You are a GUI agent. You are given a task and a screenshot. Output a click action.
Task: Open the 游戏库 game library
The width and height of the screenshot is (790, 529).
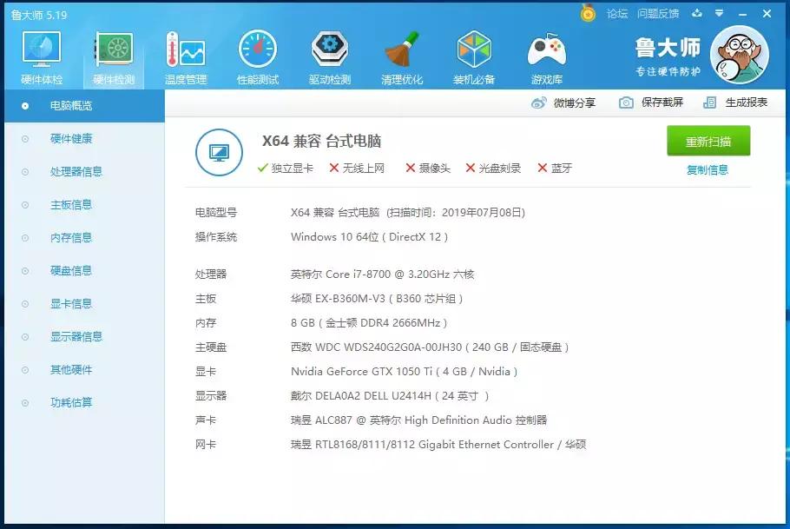(x=546, y=54)
